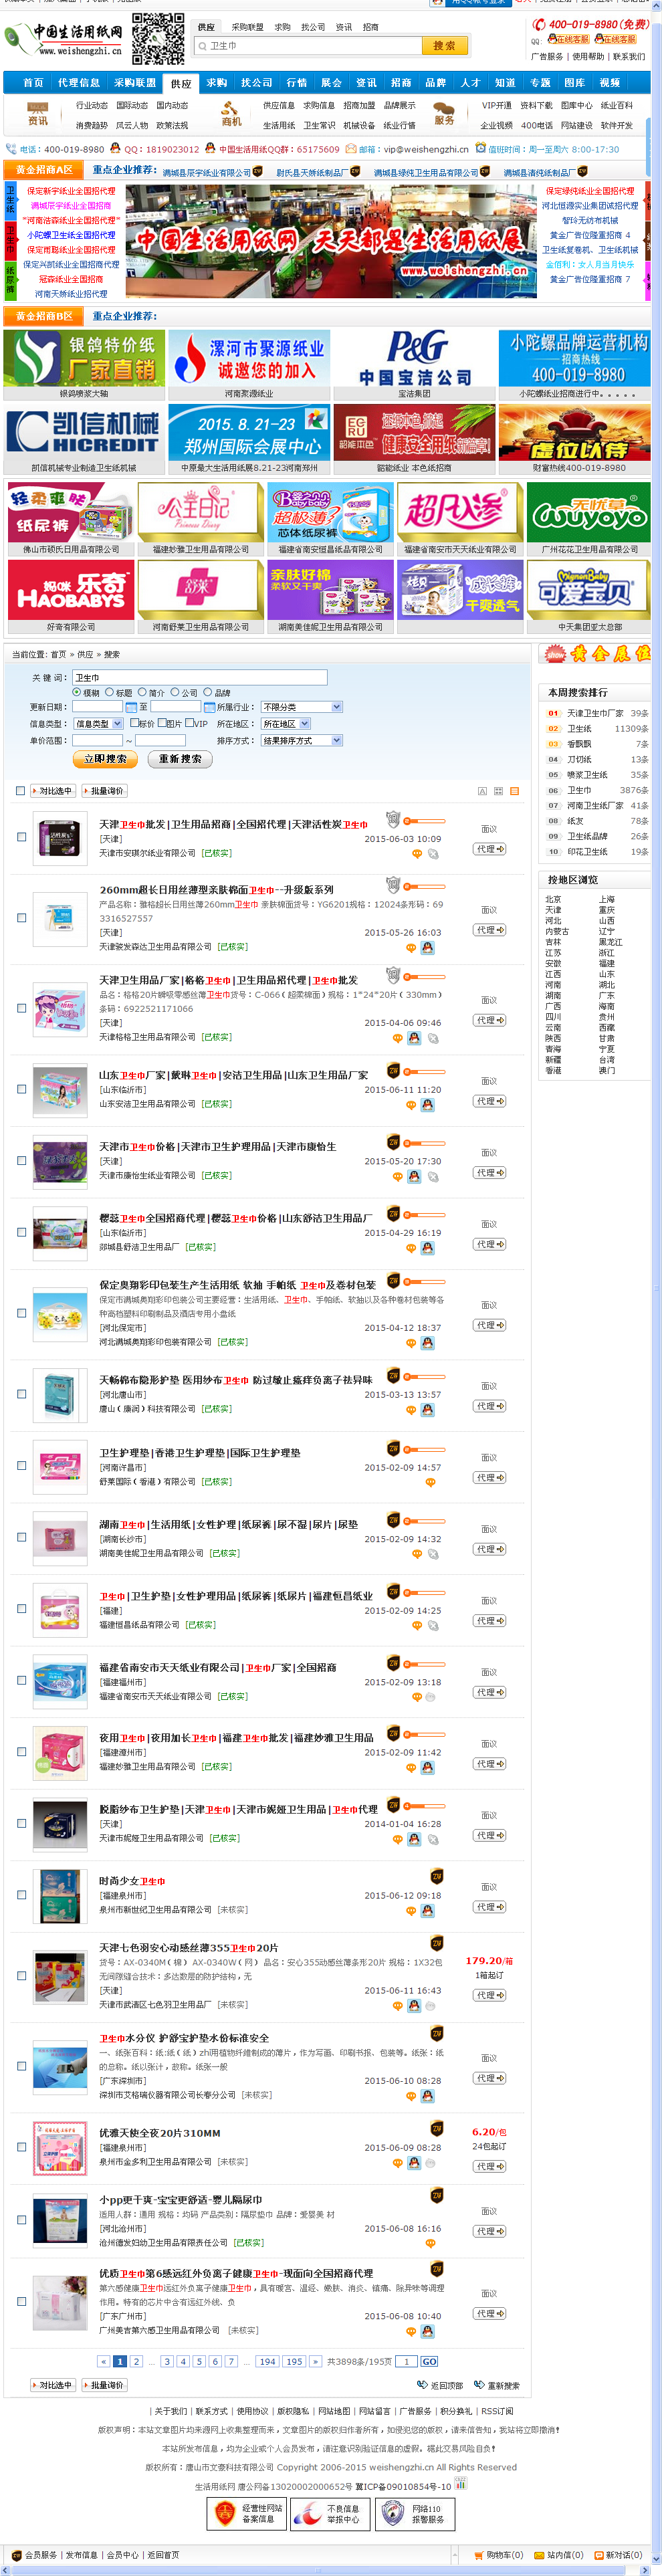662x2576 pixels.
Task: Select 找公司 tab above search box
Action: point(313,27)
